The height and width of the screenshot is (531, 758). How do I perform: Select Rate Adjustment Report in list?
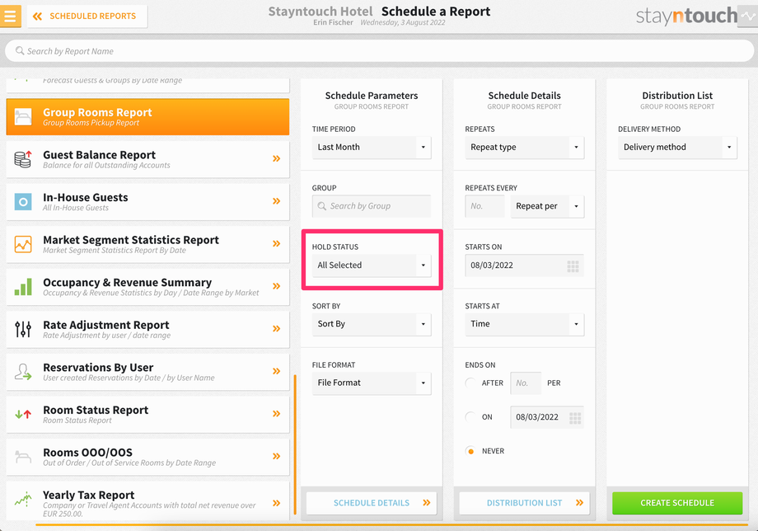(147, 329)
